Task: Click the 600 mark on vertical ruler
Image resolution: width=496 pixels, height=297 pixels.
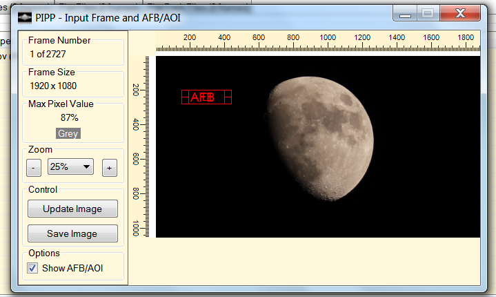Action: pos(136,159)
